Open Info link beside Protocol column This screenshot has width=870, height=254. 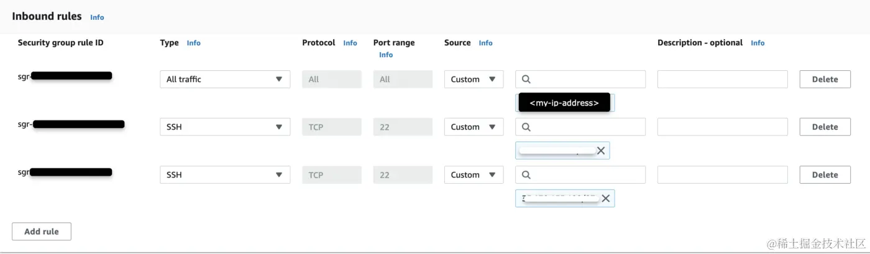[350, 43]
